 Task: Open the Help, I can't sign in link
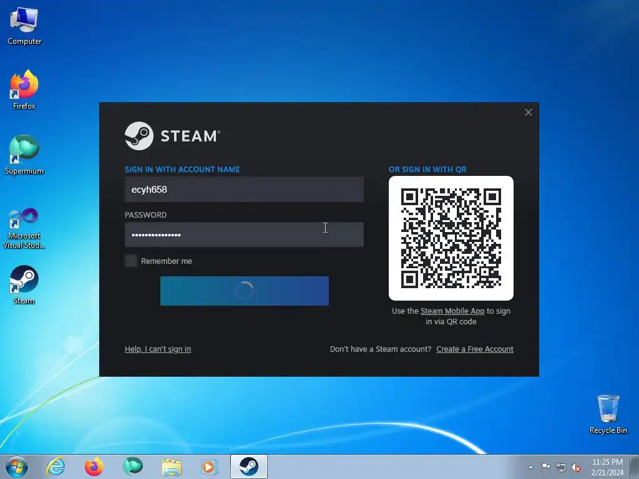click(x=158, y=349)
